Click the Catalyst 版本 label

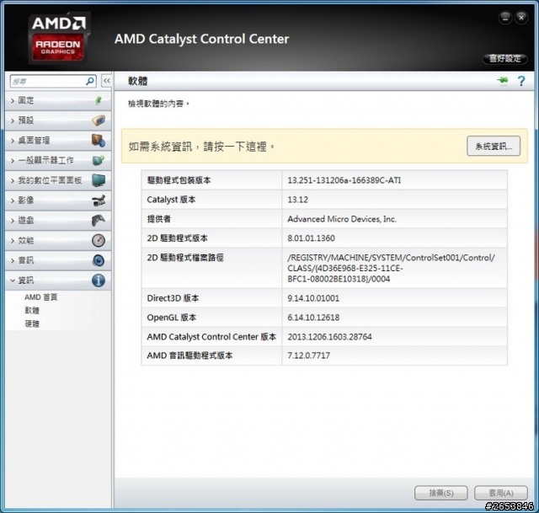171,200
